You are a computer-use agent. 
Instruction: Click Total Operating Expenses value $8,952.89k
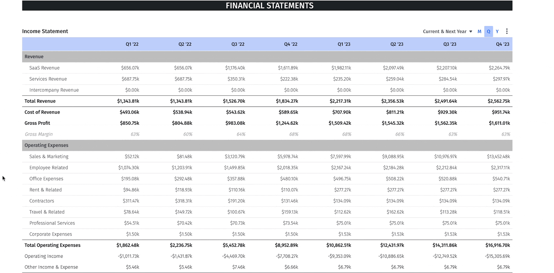click(287, 245)
